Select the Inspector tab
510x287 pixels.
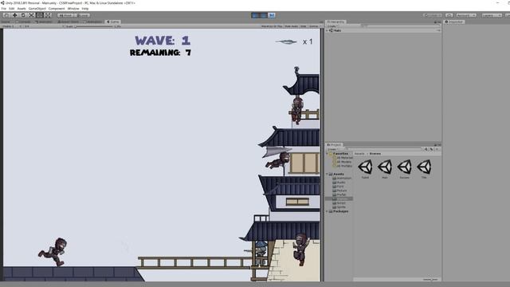coord(454,22)
